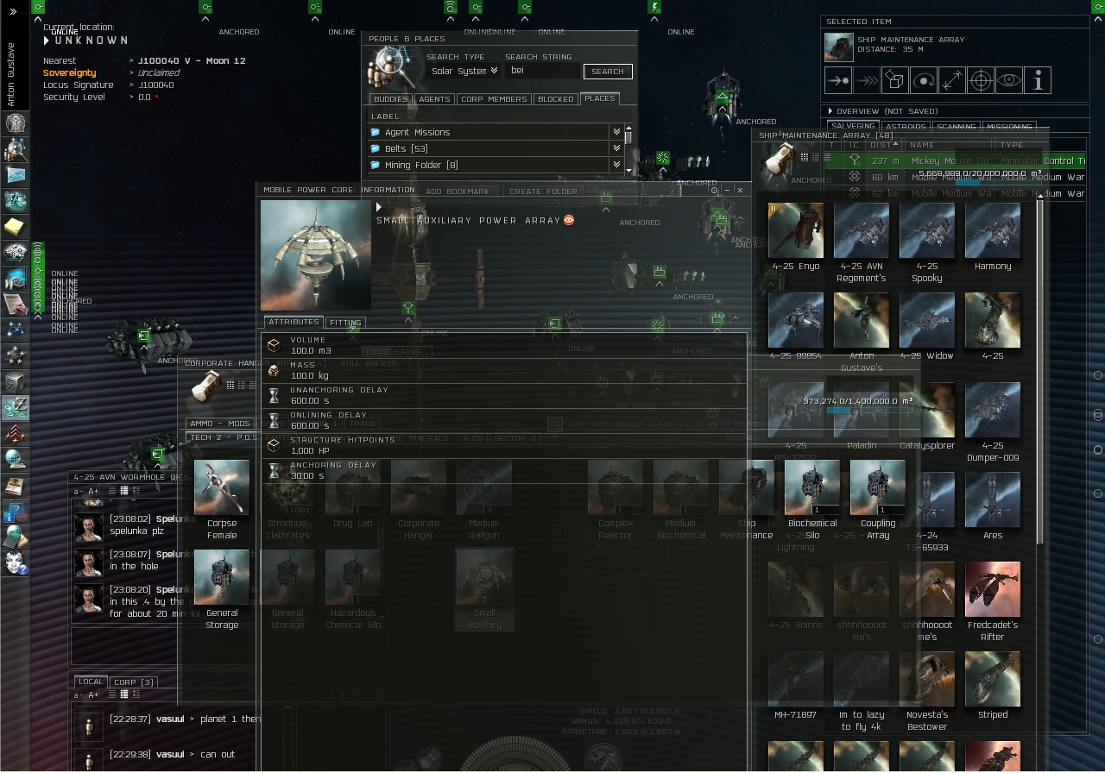Open the Aura tutorial face icon
1105x773 pixels.
[x=15, y=562]
